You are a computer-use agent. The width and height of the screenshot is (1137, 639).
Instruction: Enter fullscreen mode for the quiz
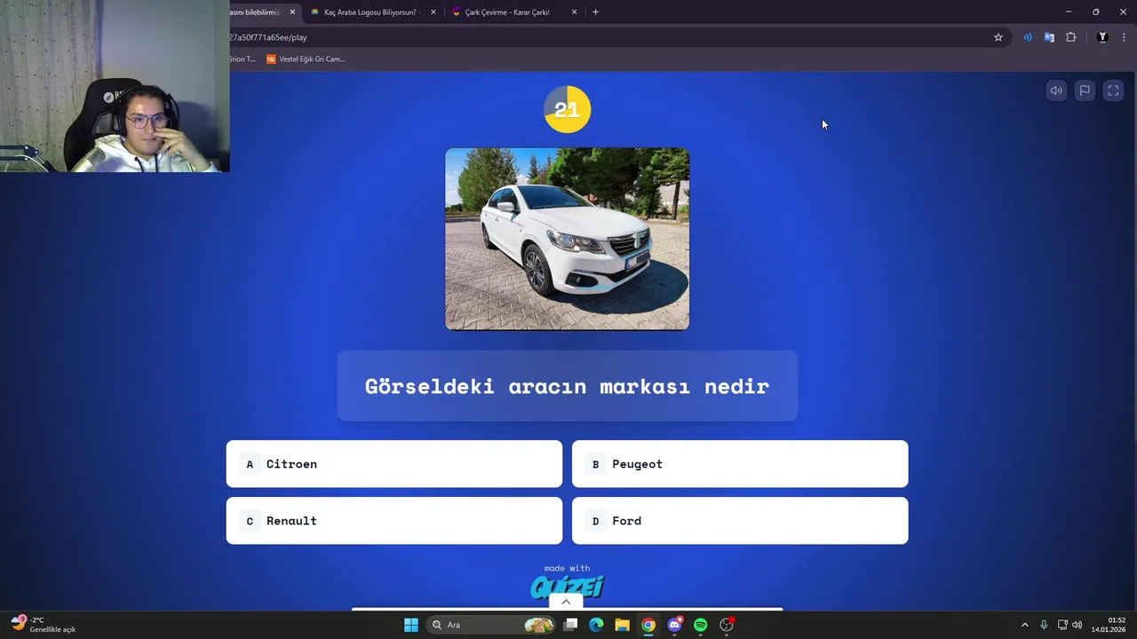pyautogui.click(x=1113, y=91)
